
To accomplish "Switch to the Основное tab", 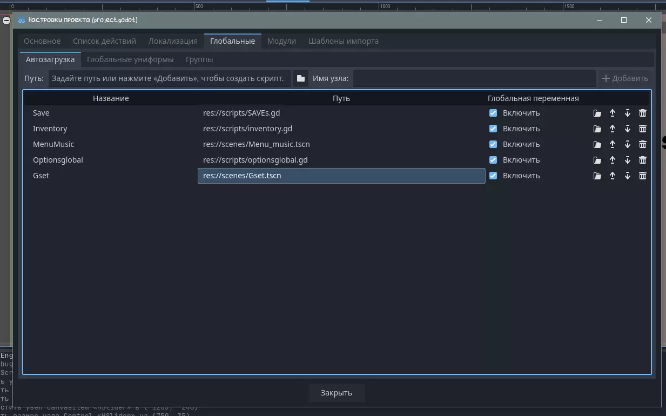I will click(x=42, y=41).
